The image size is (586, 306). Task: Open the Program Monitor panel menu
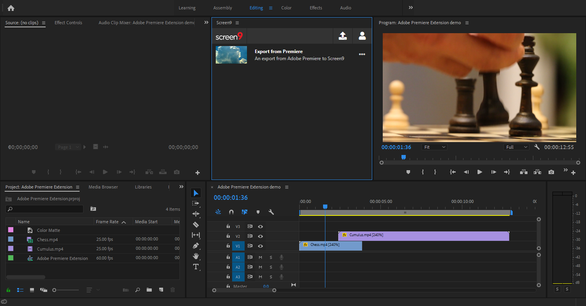[x=467, y=23]
